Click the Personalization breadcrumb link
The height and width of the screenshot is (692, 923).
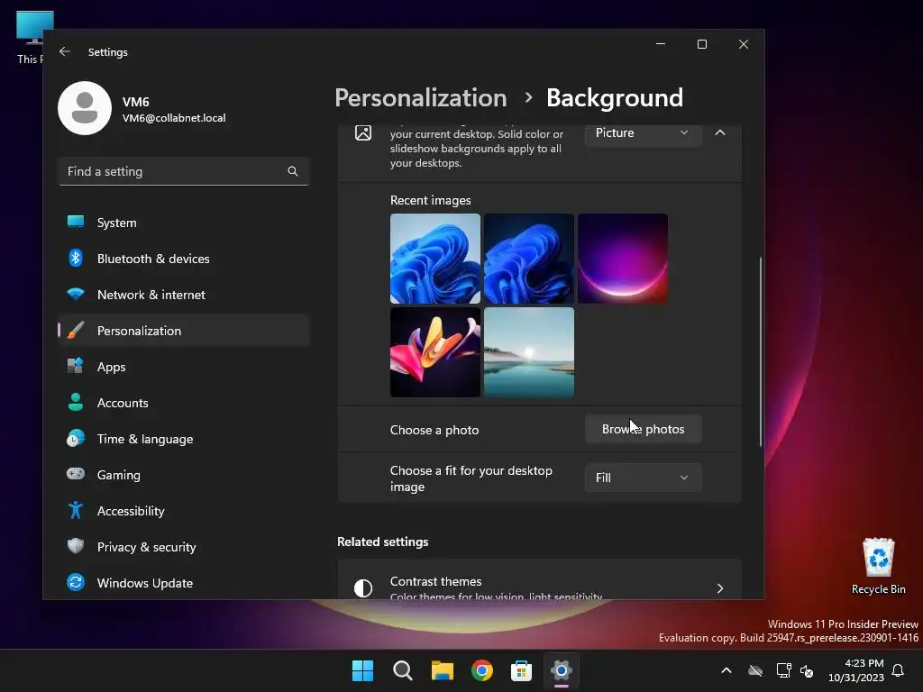point(421,97)
